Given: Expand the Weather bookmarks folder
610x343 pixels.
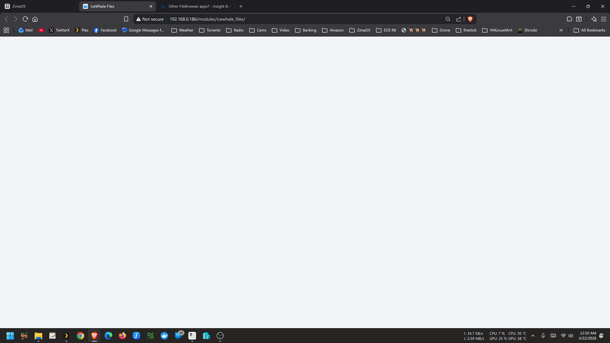Looking at the screenshot, I should point(182,30).
